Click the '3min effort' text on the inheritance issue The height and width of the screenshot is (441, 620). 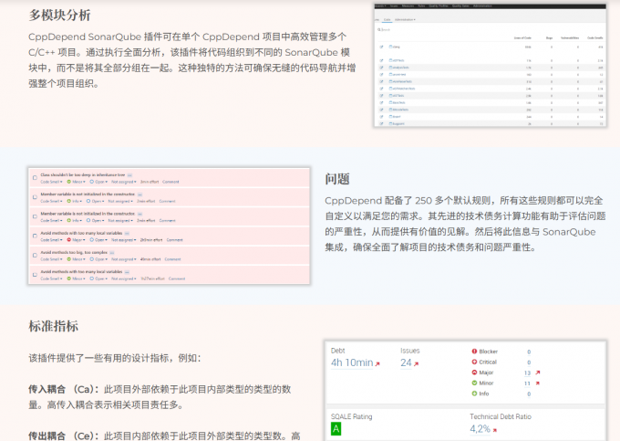150,182
